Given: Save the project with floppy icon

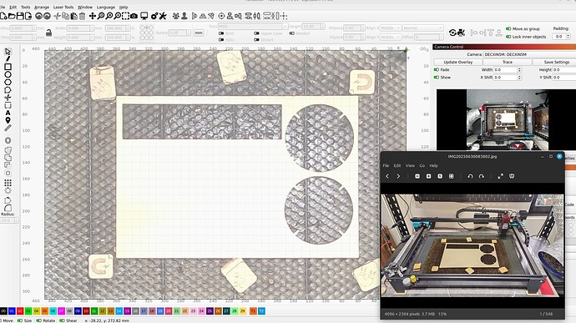Looking at the screenshot, I should point(20,16).
